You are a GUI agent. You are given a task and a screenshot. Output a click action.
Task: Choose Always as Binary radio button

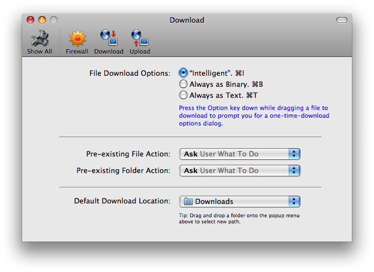[x=183, y=84]
